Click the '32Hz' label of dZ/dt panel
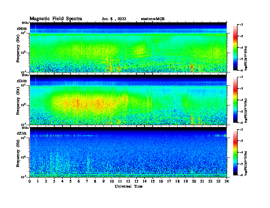The image size is (270, 208). click(25, 128)
